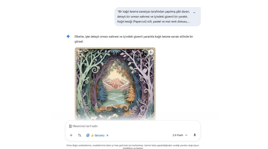This screenshot has width=268, height=149.
Task: Click the disclaimer text mentioning Ömer Bağcı
Action: point(133,145)
